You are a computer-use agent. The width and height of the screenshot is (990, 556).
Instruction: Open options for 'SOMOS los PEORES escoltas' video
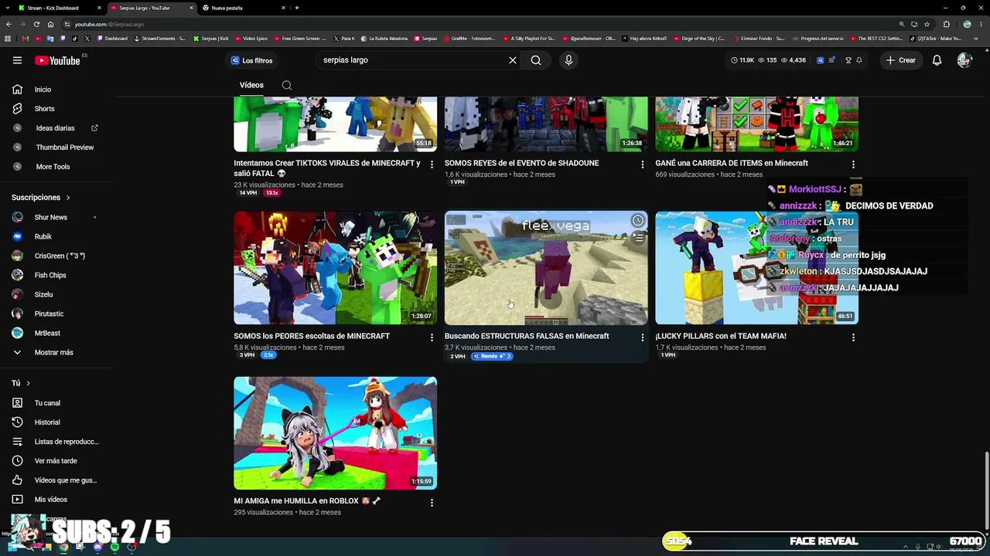(432, 337)
